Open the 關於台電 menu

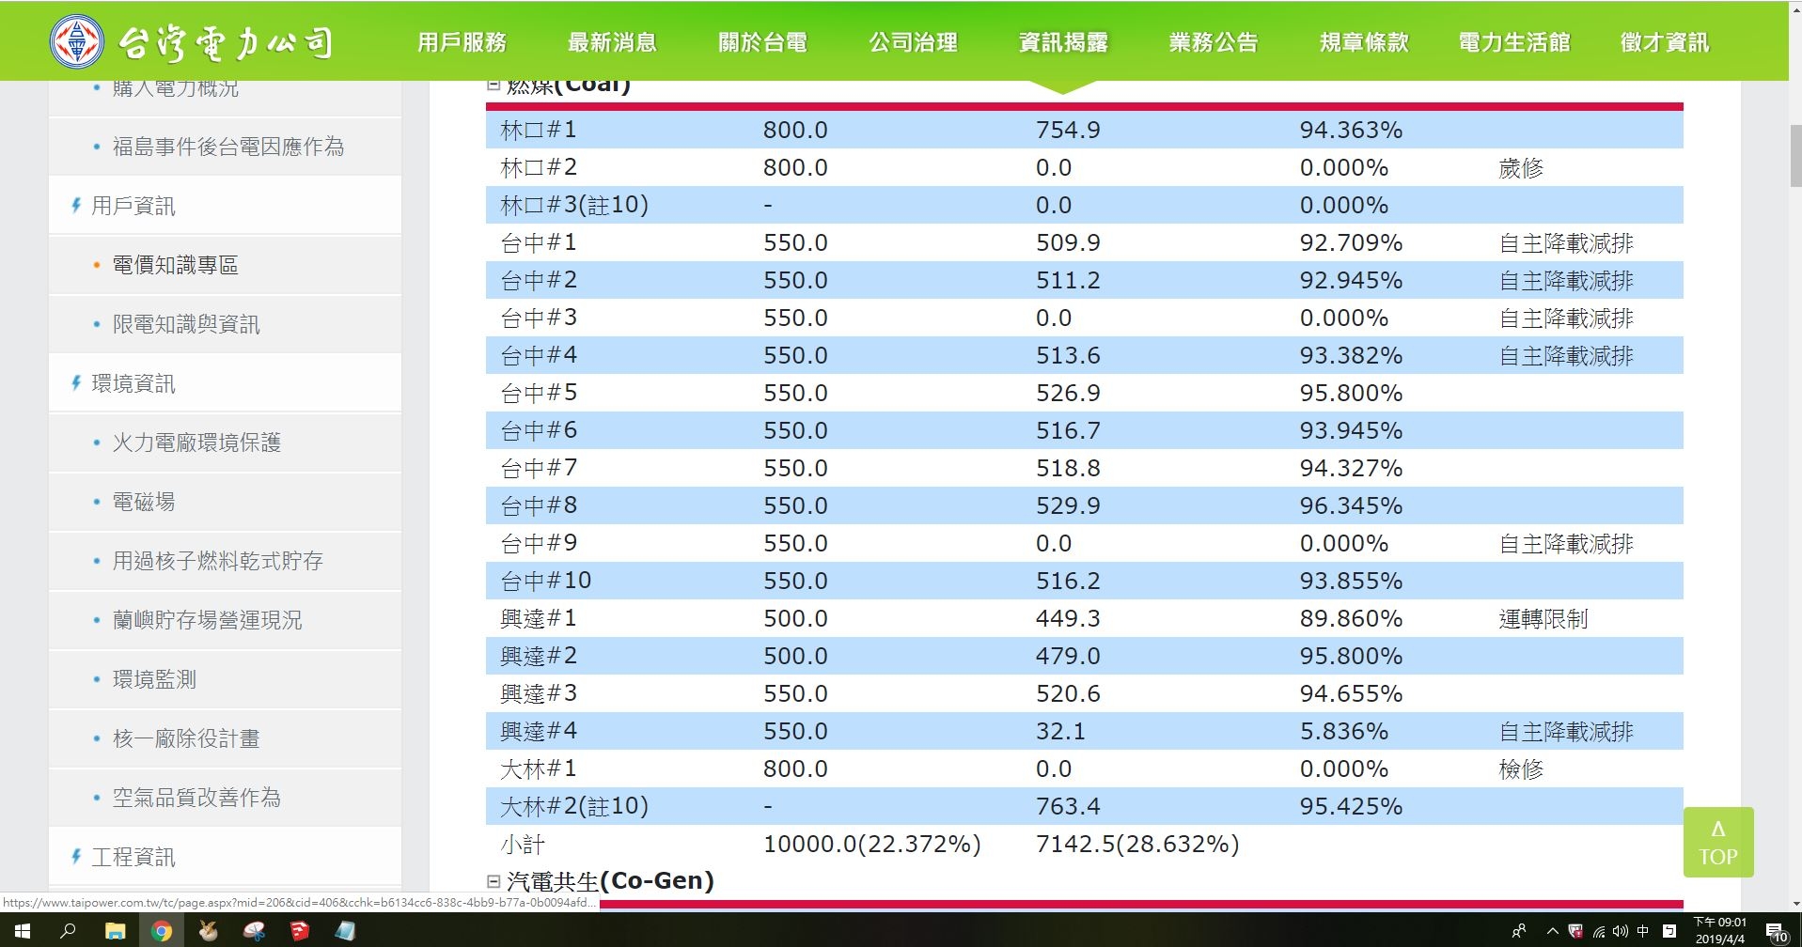(x=762, y=42)
